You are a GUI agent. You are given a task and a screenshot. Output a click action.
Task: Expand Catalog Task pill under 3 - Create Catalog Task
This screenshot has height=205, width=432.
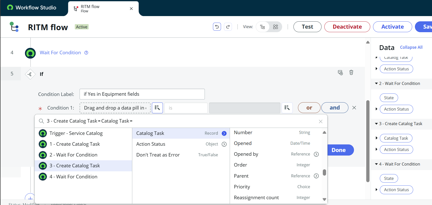[x=376, y=138]
